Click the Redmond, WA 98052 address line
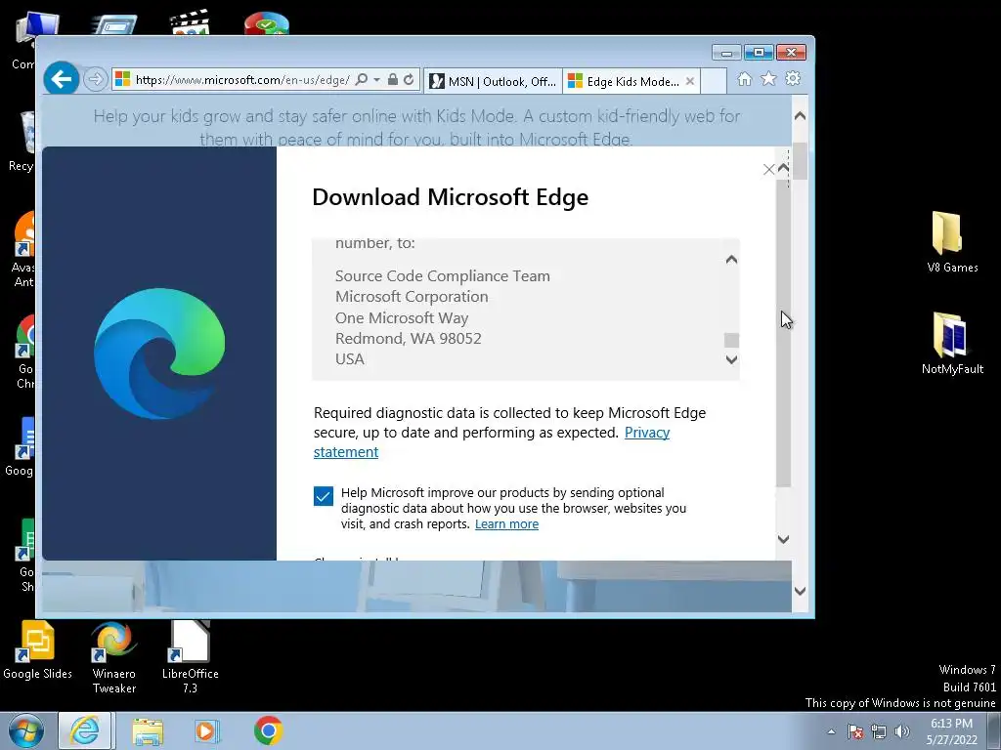Image resolution: width=1001 pixels, height=750 pixels. (409, 339)
